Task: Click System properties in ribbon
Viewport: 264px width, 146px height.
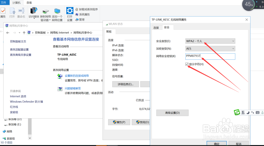Action: [x=82, y=14]
